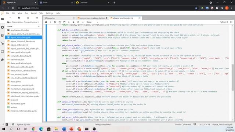This screenshot has height=132, width=235.
Task: Click the Ln 15, Col 18 status entry
Action: point(204,125)
